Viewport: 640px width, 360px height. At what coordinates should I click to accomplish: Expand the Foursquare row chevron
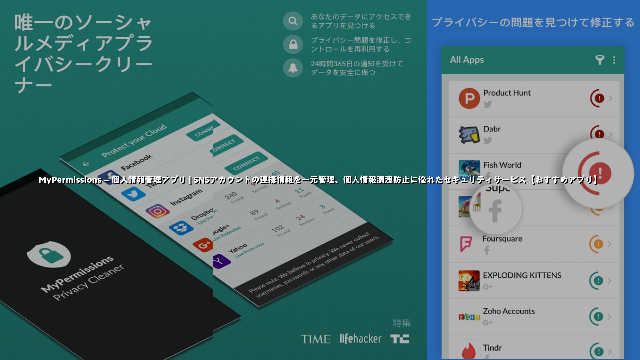(609, 244)
